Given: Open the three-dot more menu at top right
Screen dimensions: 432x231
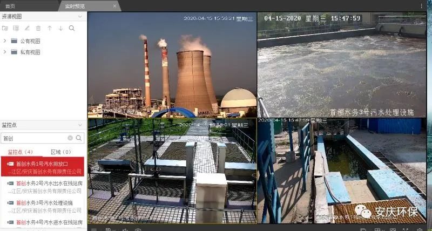Looking at the screenshot, I should [421, 6].
